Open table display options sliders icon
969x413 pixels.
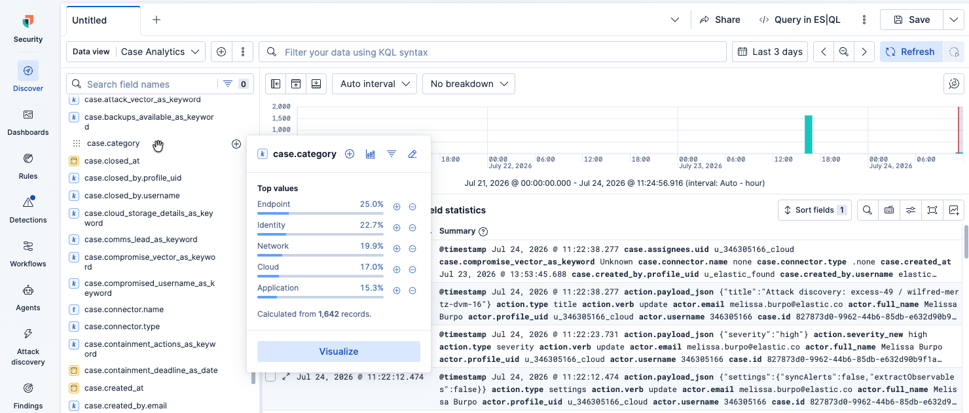click(911, 210)
